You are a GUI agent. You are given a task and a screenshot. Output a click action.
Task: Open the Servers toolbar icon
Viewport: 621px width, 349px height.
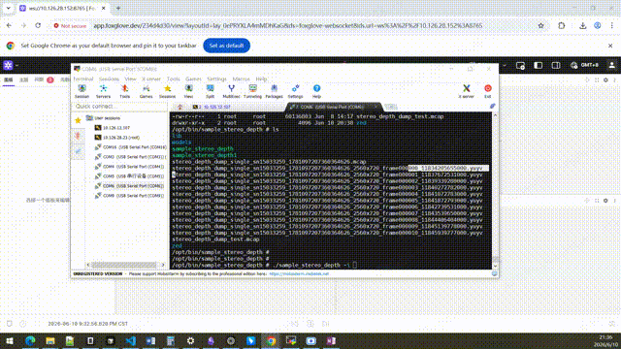tap(104, 91)
